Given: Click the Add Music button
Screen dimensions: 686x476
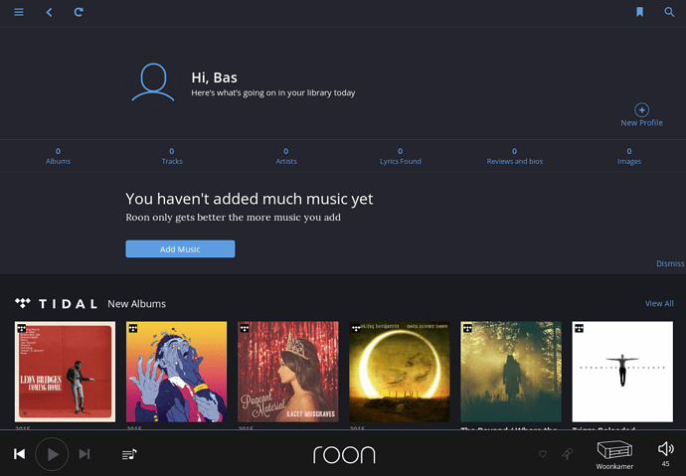Looking at the screenshot, I should pos(180,248).
